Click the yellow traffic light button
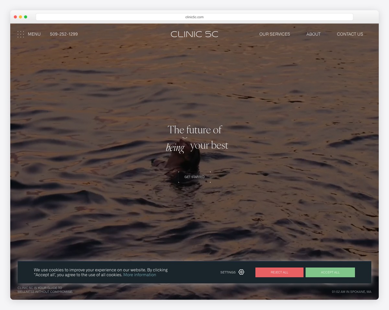The image size is (389, 310). 20,17
